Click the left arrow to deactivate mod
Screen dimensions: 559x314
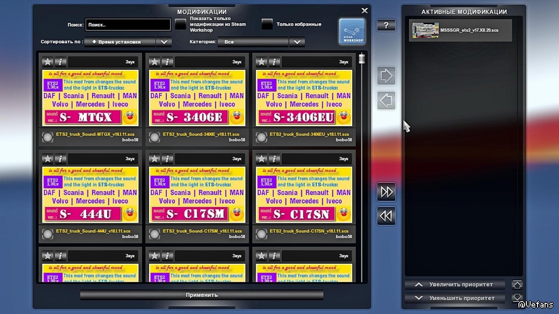(x=386, y=100)
